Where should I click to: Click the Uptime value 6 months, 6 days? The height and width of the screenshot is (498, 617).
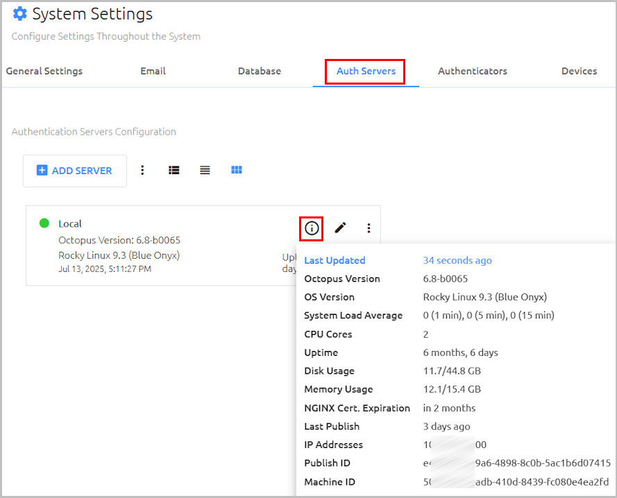tap(461, 352)
